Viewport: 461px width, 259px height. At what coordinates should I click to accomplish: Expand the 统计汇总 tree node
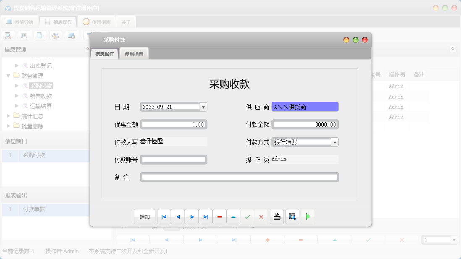click(x=7, y=116)
